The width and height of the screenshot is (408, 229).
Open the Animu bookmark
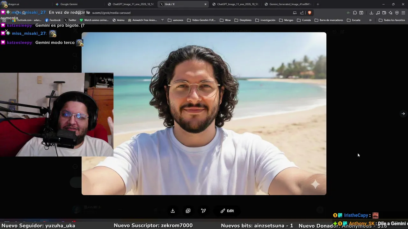tap(119, 20)
